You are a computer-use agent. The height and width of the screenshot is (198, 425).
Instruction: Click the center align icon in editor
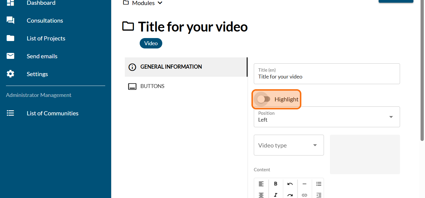tap(261, 195)
